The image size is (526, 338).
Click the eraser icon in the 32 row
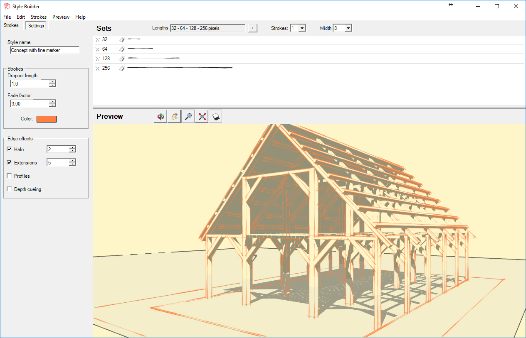122,39
